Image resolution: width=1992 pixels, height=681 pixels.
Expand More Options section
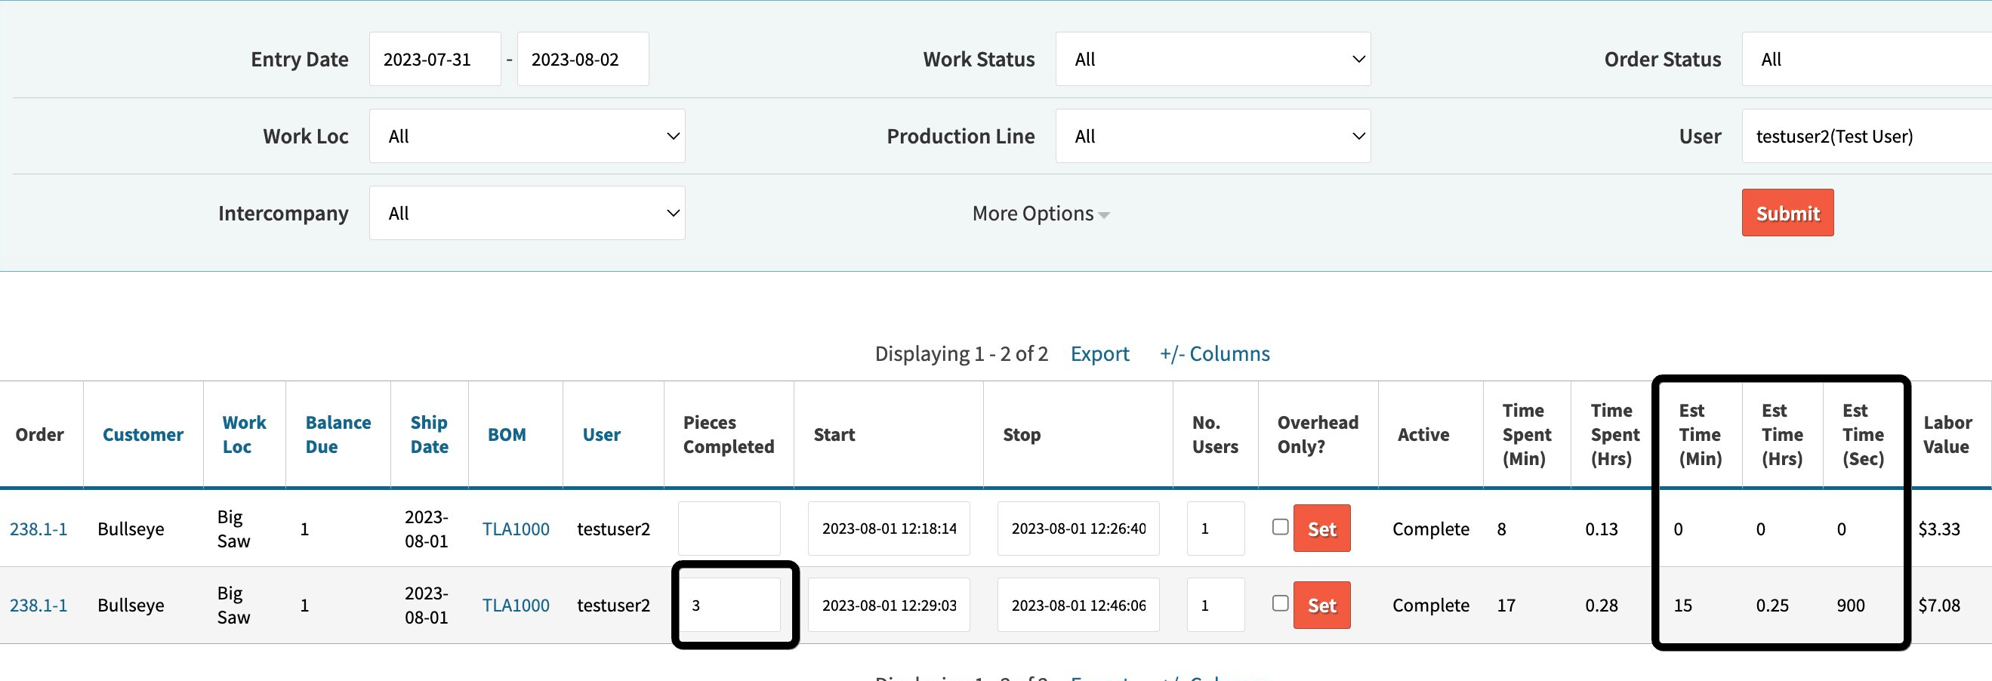pos(1039,214)
